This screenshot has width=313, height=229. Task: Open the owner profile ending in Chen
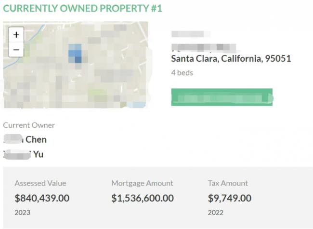coord(25,139)
